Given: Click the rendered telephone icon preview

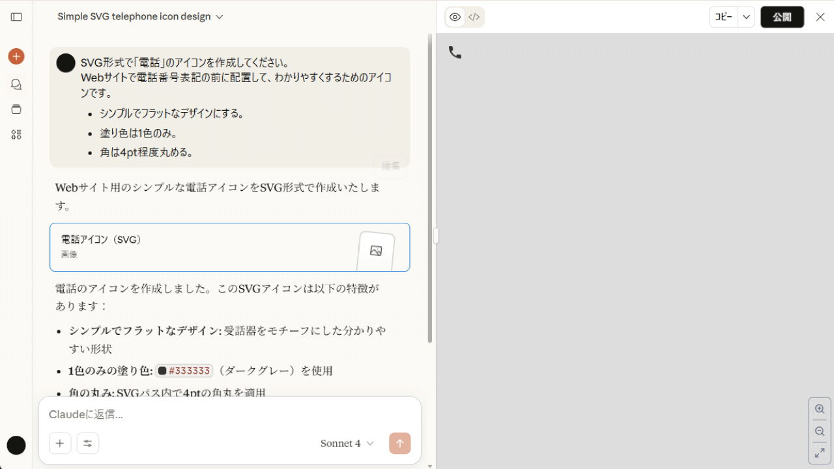Looking at the screenshot, I should 455,53.
